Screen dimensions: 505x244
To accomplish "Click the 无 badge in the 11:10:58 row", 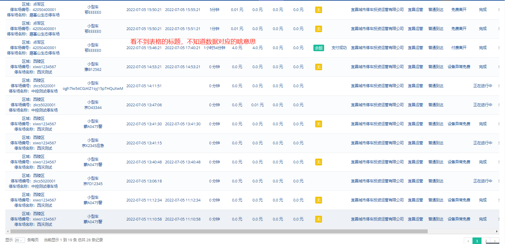I will (318, 219).
